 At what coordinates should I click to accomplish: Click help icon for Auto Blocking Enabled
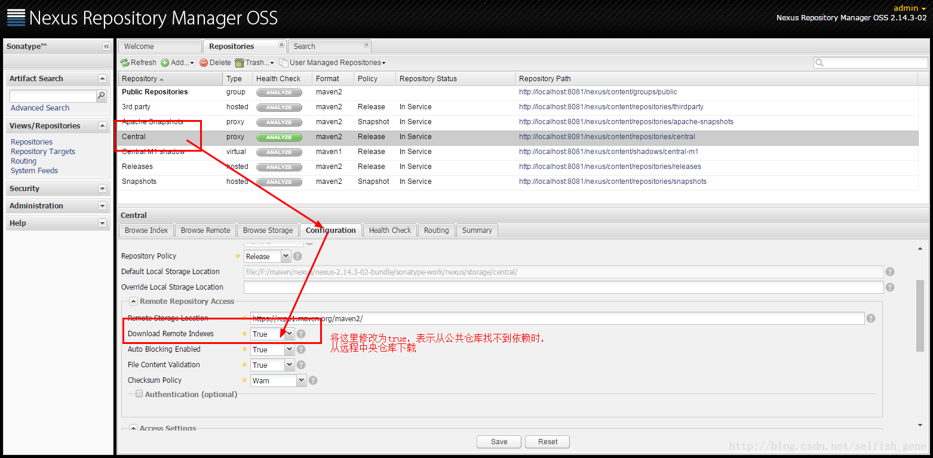(x=301, y=349)
